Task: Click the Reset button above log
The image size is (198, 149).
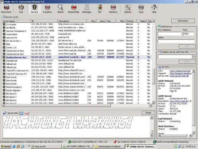Action: tap(148, 113)
